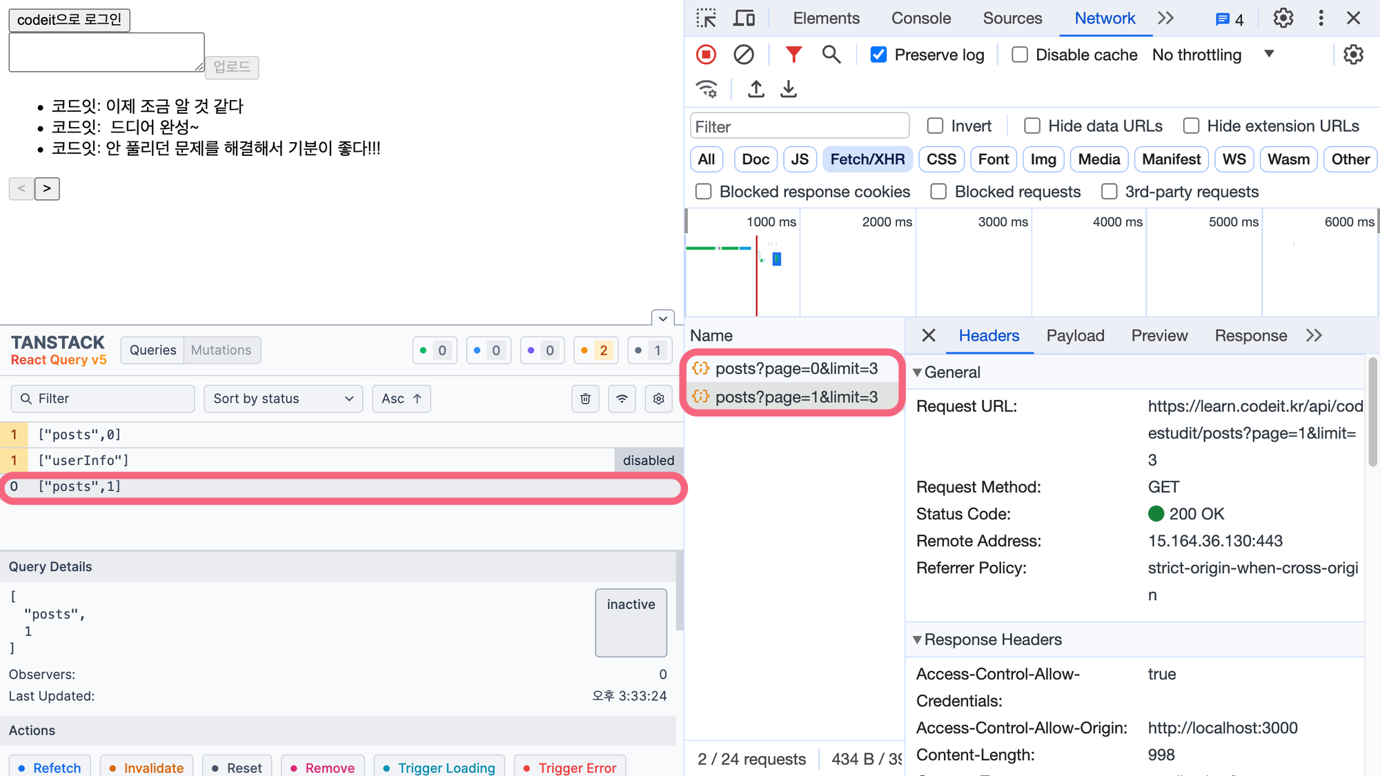The height and width of the screenshot is (776, 1380).
Task: Switch to the Console tab
Action: click(x=920, y=18)
